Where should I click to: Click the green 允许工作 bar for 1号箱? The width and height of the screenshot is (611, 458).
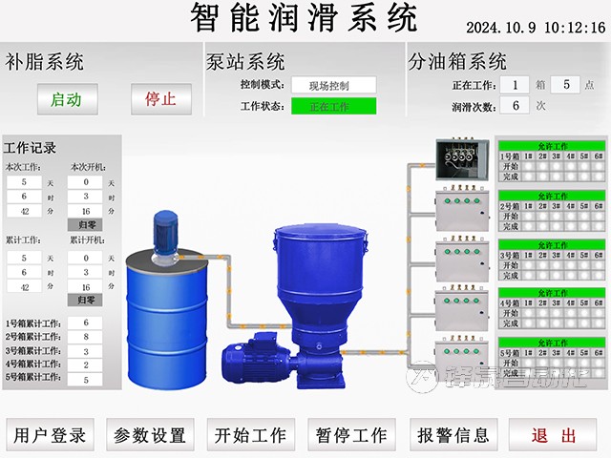click(552, 145)
